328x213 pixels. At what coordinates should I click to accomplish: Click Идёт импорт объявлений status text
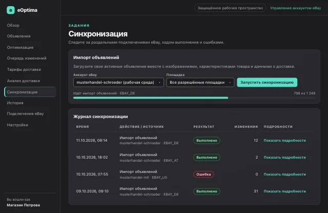click(x=104, y=93)
